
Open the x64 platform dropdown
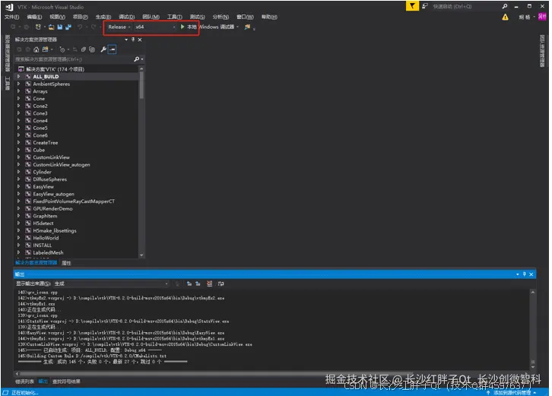[x=155, y=27]
